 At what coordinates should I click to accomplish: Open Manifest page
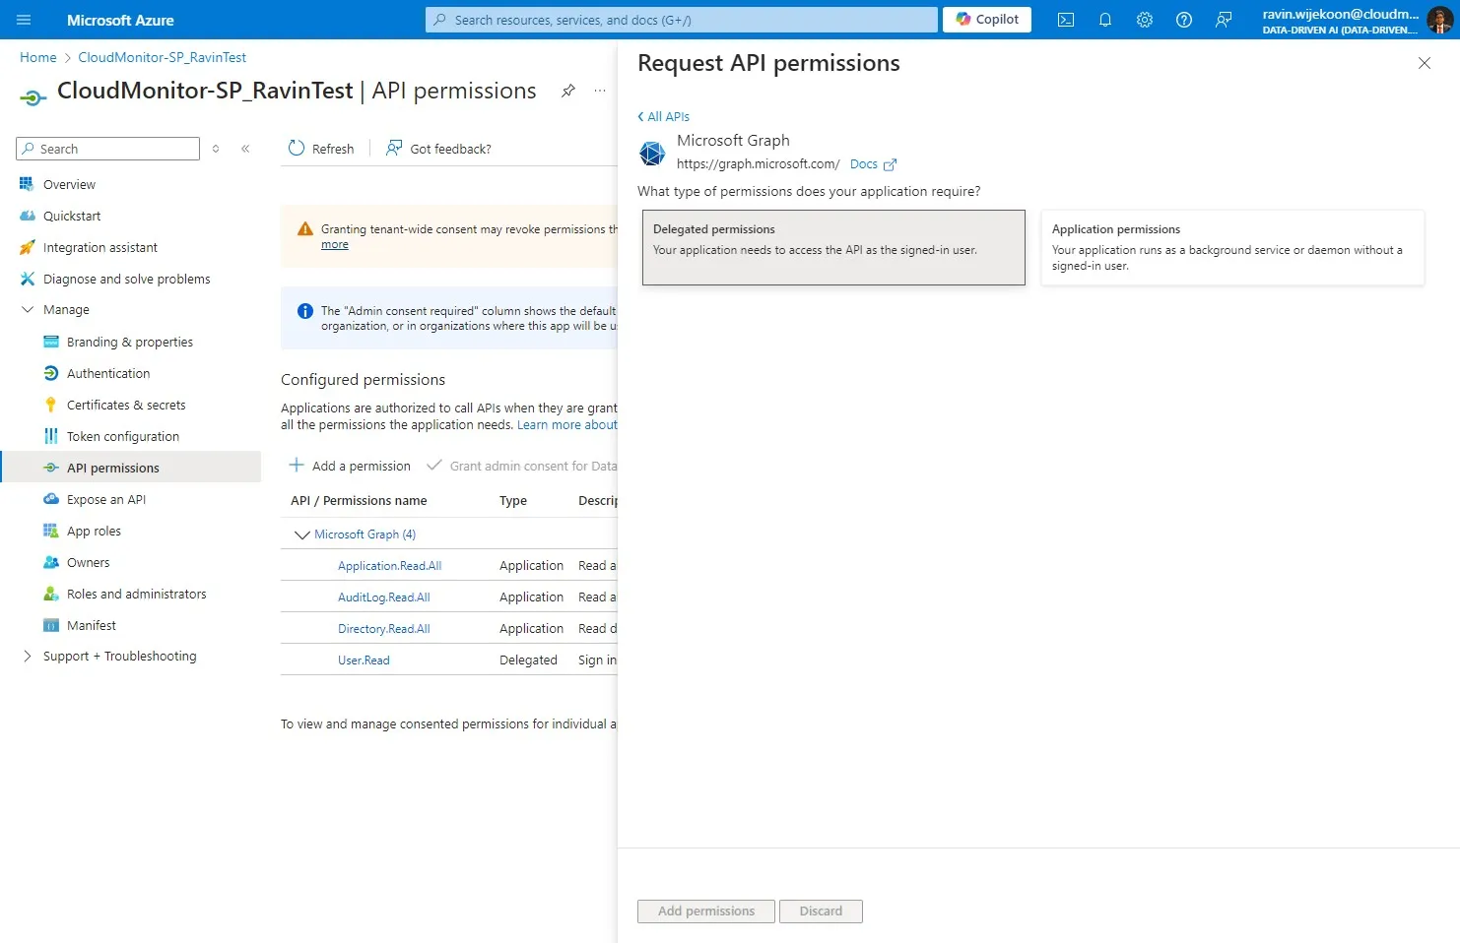[92, 625]
